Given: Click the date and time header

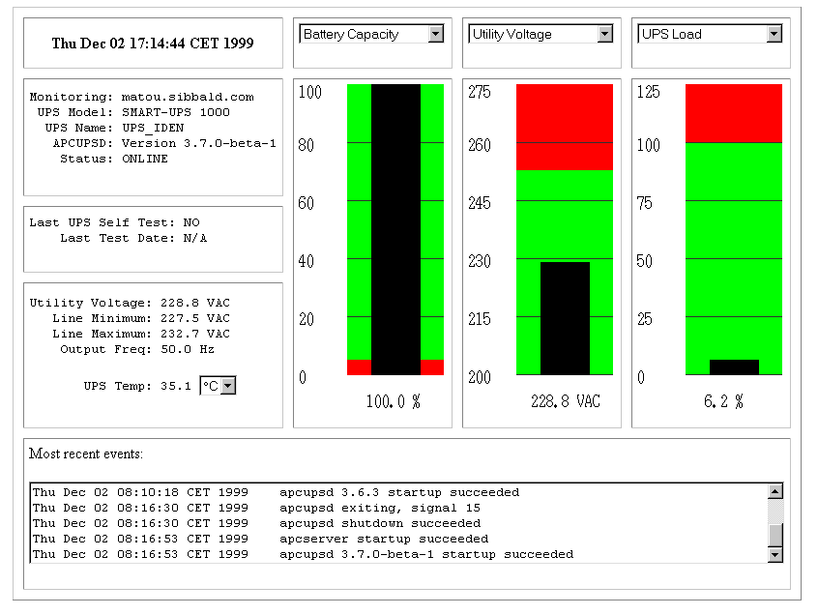Looking at the screenshot, I should pos(153,44).
